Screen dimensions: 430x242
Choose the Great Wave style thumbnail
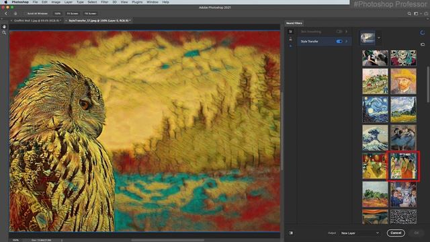pyautogui.click(x=375, y=138)
